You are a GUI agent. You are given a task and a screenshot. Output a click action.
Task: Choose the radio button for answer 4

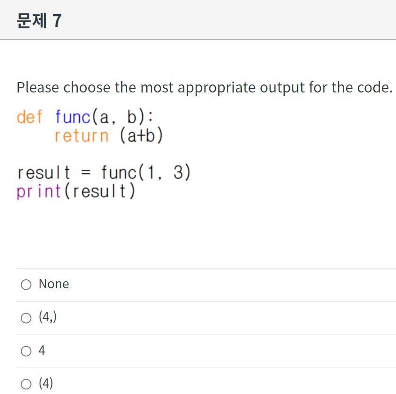pos(26,351)
